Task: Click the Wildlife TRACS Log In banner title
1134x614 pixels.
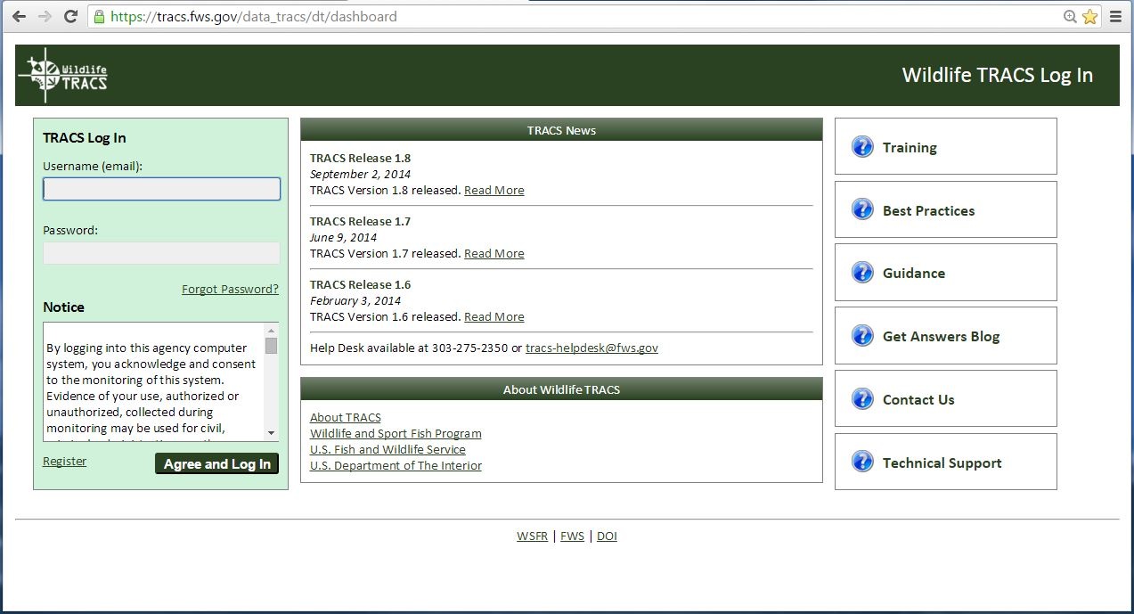Action: click(x=997, y=75)
